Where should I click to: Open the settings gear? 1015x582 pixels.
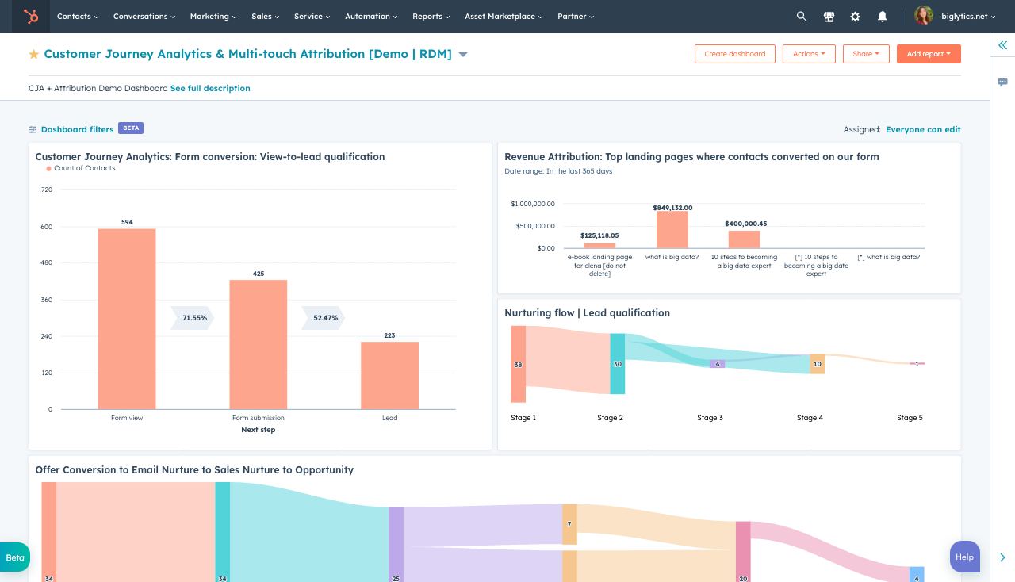[x=855, y=16]
